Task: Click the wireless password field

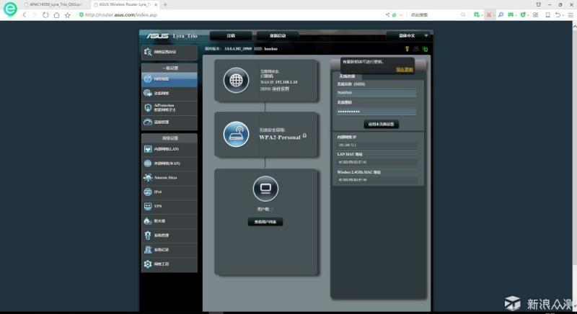Action: (376, 112)
